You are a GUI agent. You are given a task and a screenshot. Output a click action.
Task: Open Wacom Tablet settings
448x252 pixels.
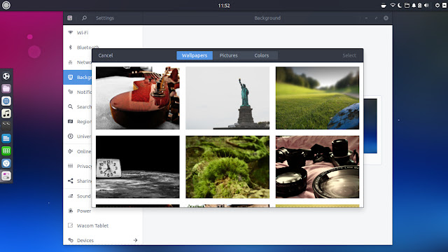coord(103,225)
